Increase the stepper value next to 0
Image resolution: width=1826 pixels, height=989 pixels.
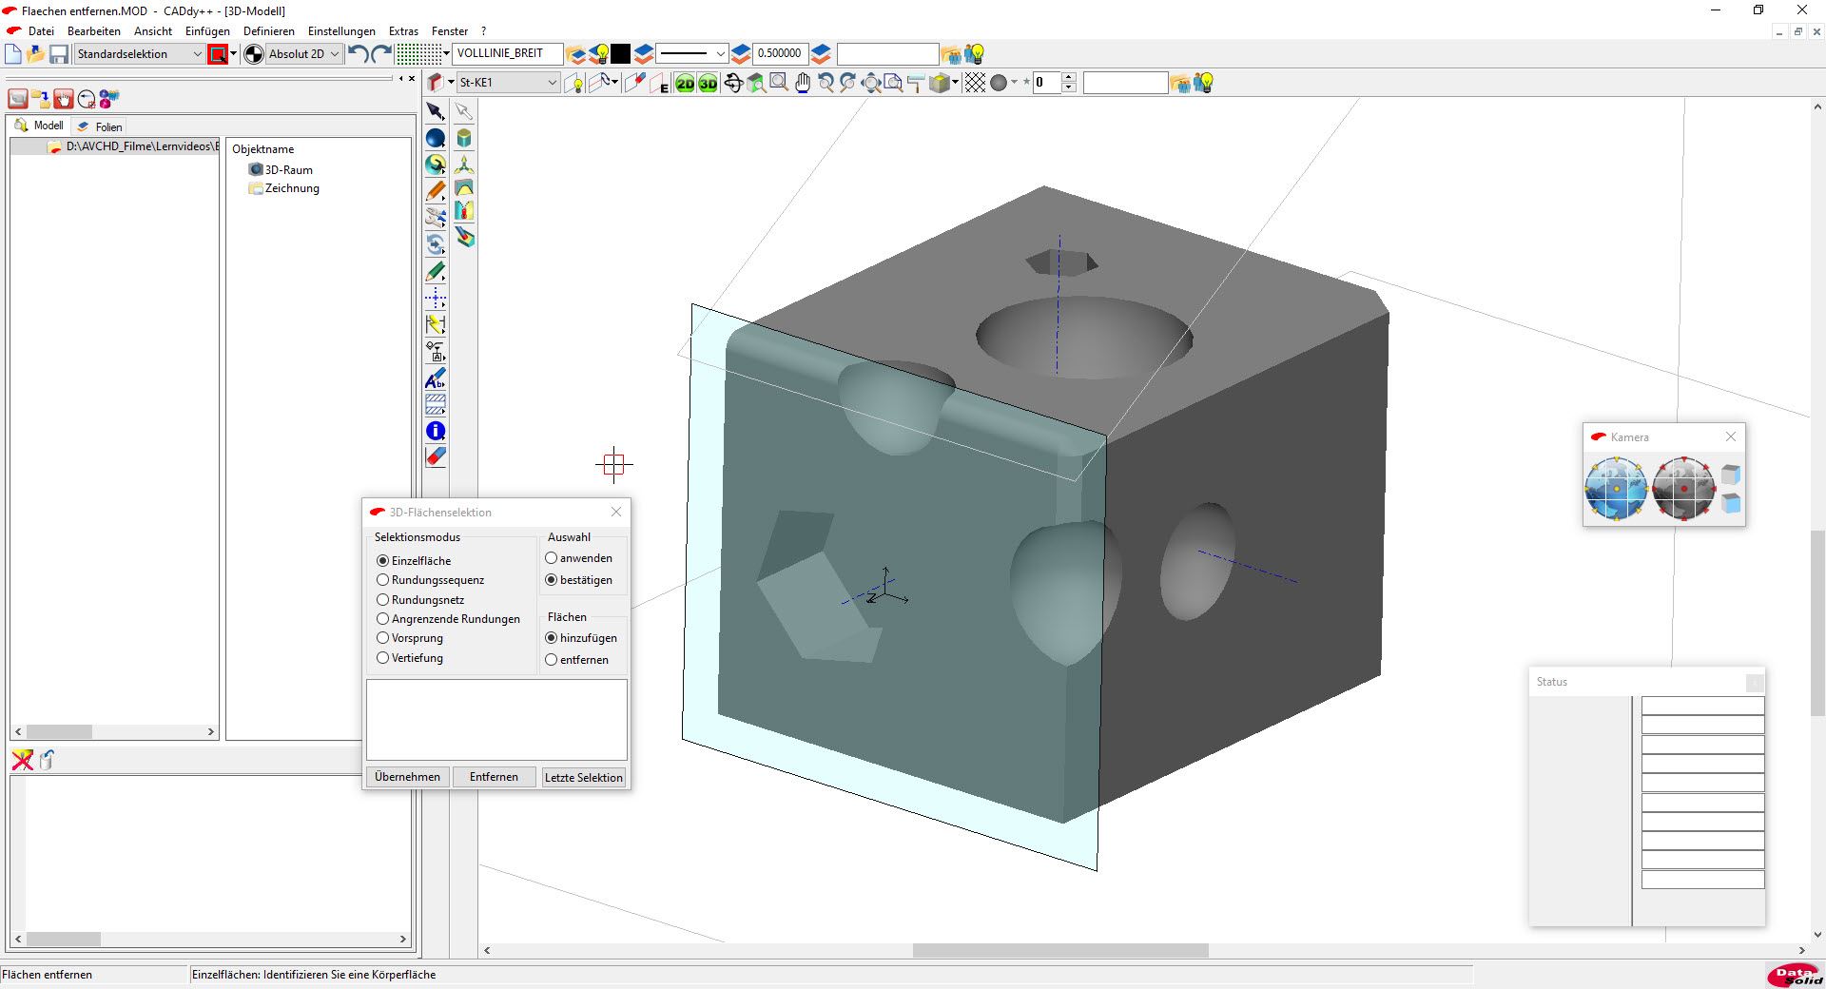(1069, 78)
